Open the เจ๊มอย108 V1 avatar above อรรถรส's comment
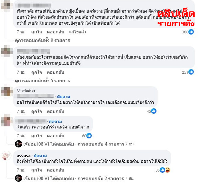The image size is (203, 187). [x=19, y=144]
